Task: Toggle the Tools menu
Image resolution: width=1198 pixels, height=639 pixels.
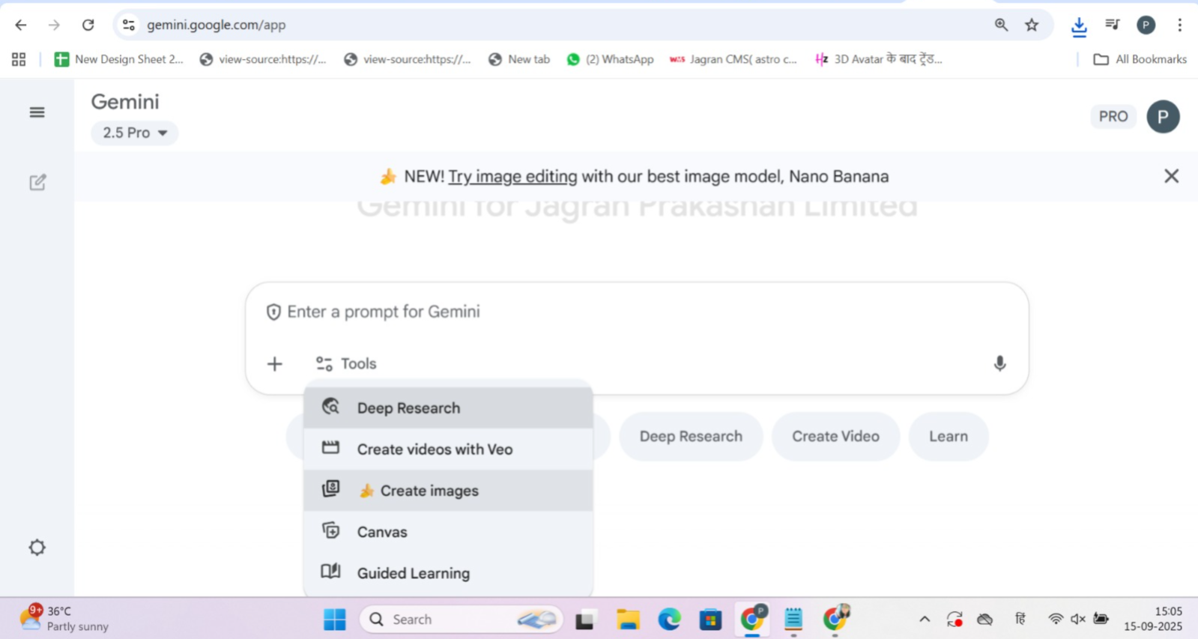Action: tap(346, 364)
